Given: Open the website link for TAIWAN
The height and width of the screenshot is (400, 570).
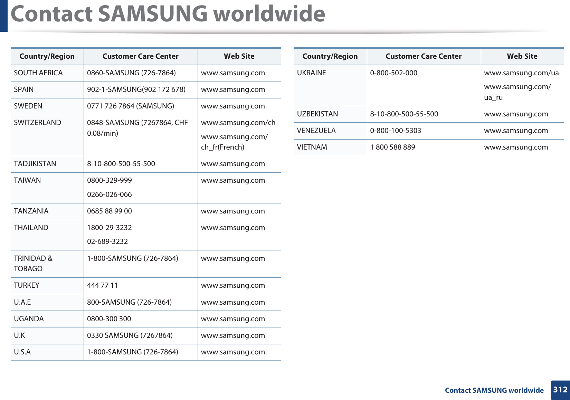Looking at the screenshot, I should click(233, 181).
